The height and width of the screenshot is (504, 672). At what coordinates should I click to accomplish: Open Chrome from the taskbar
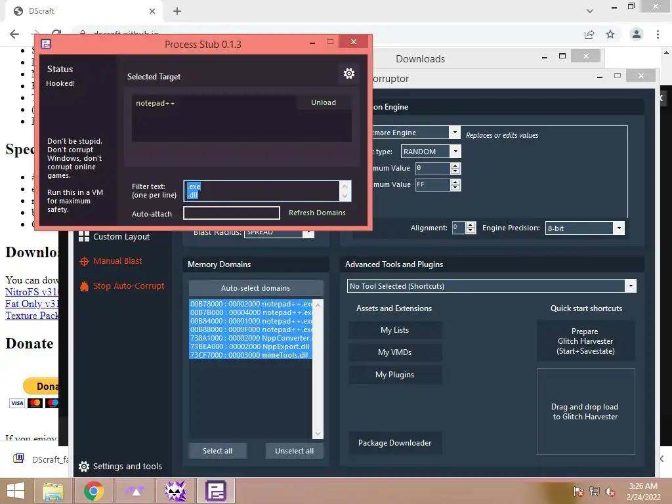[93, 491]
